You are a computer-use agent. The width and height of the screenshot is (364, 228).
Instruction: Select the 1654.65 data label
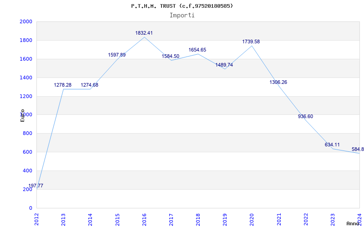pos(197,50)
